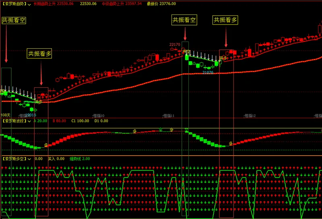Click the C1 100.00 parameter value
322x219 pixels.
point(80,121)
